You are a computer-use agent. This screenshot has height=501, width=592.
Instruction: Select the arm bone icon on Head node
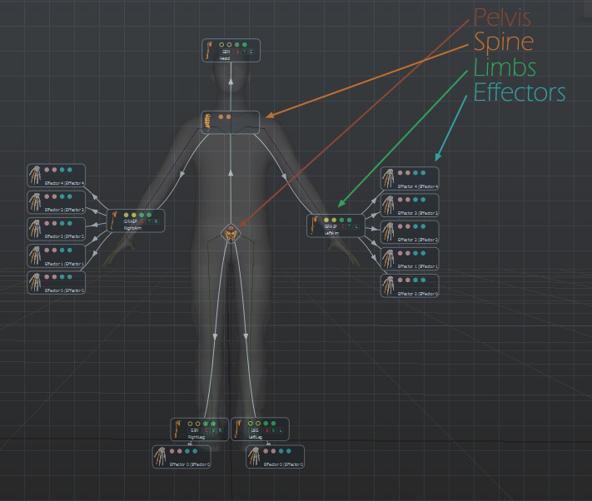coord(209,51)
